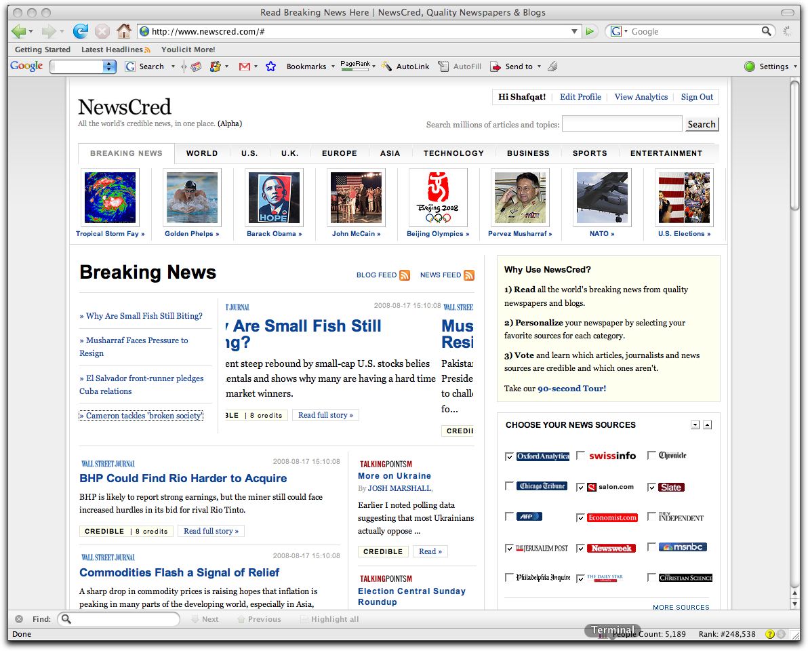This screenshot has height=651, width=808.
Task: Open the Settings dropdown arrow
Action: click(795, 66)
